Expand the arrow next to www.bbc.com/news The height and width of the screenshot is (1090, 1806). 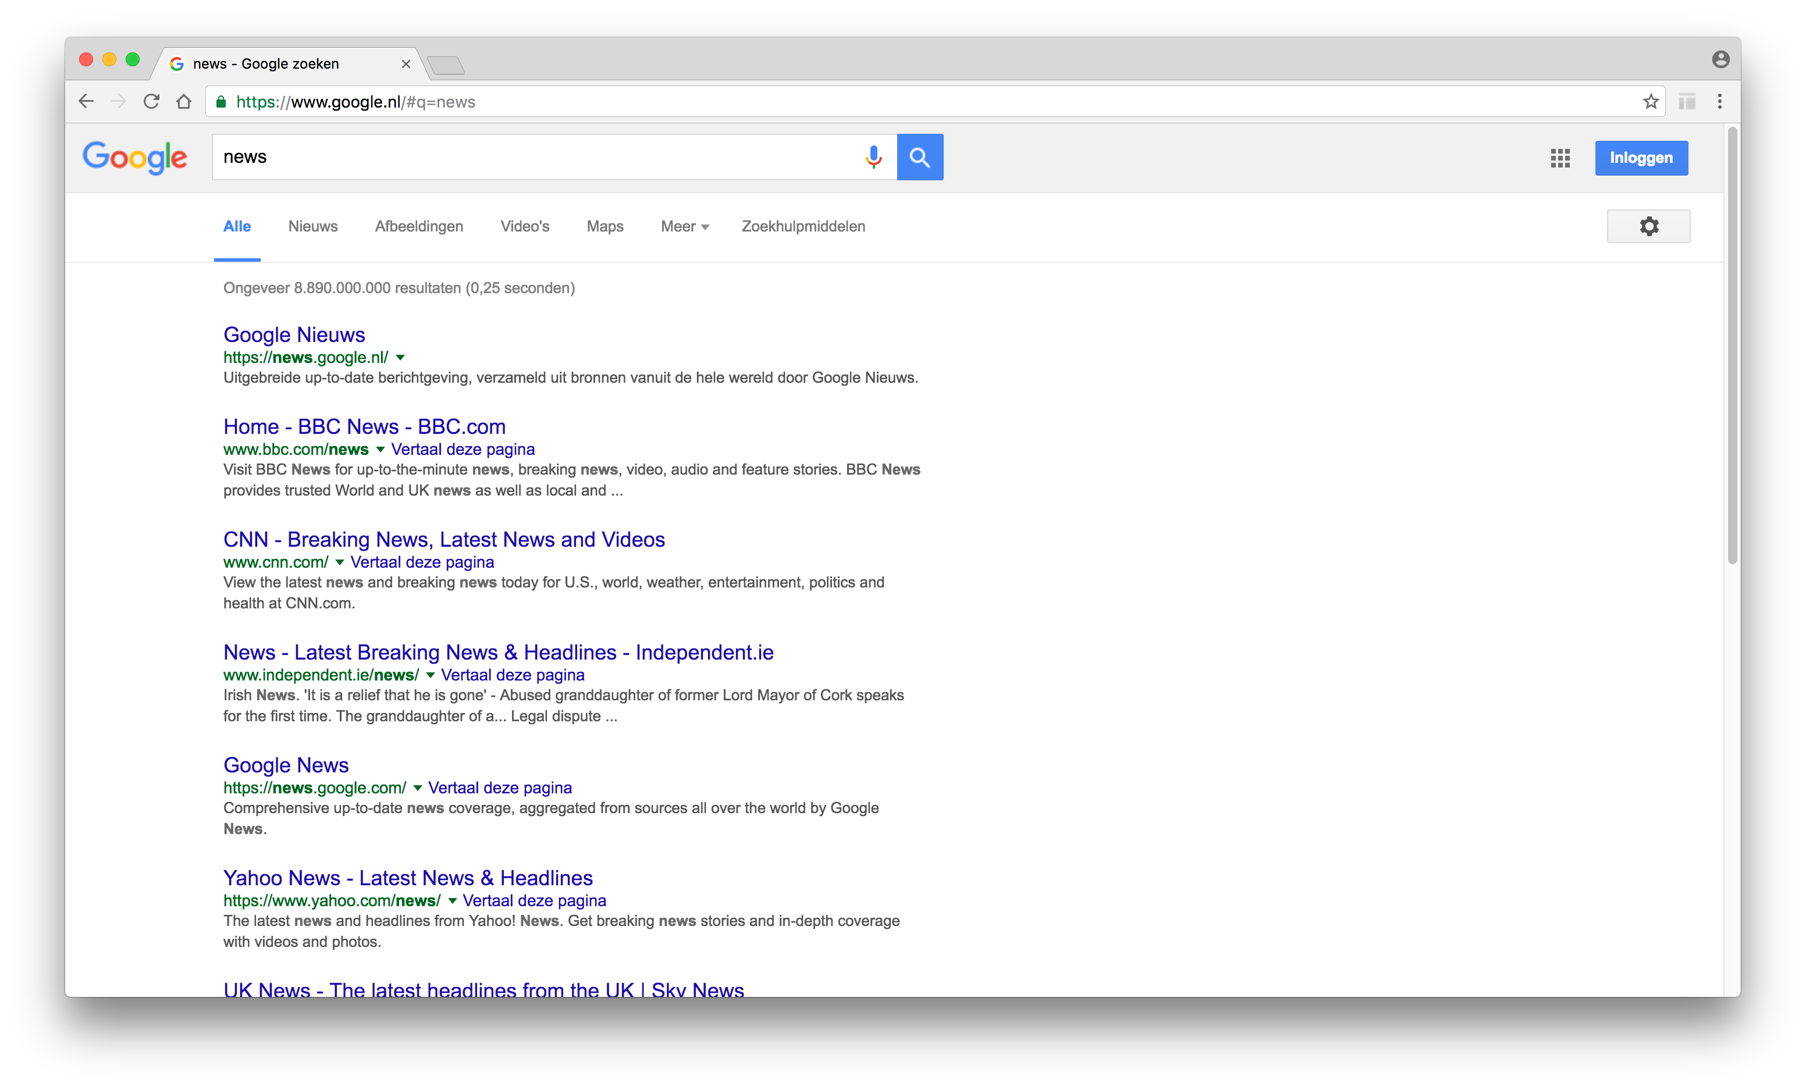point(381,449)
